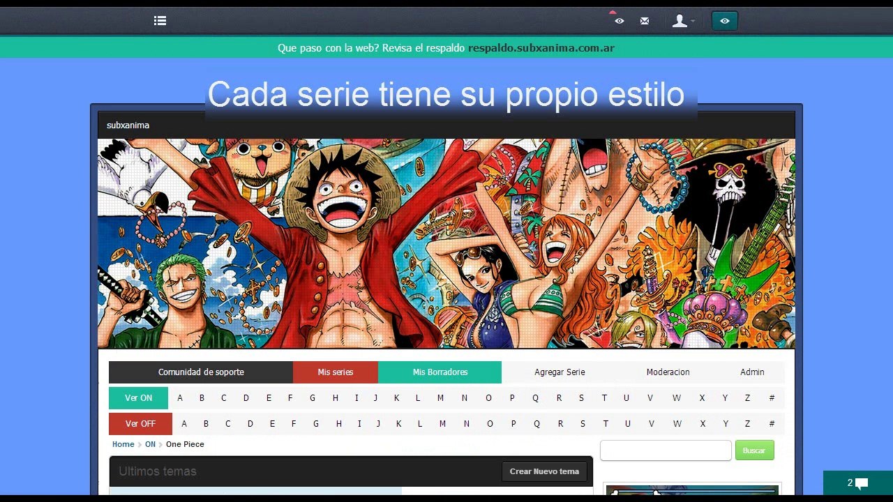Select letter R in the Ver ON row
This screenshot has height=502, width=893.
pyautogui.click(x=559, y=398)
